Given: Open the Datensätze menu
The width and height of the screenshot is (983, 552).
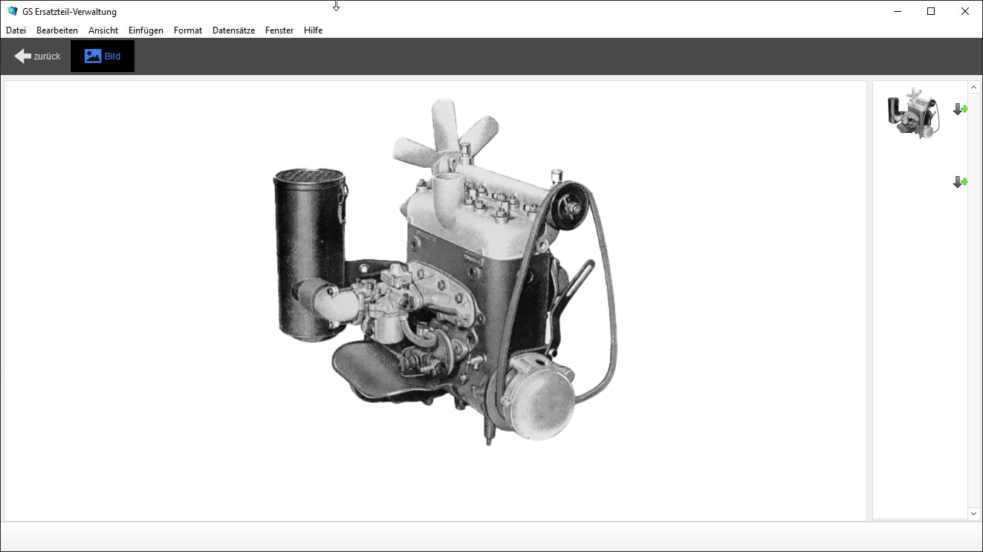Looking at the screenshot, I should (x=233, y=30).
